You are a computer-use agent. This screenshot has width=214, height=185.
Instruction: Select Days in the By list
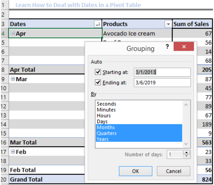pyautogui.click(x=102, y=121)
